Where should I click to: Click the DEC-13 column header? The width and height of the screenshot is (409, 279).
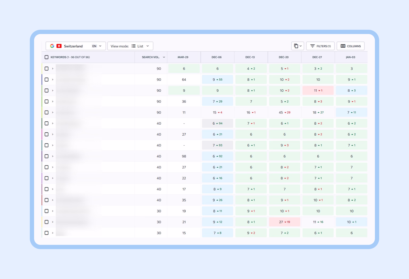(x=250, y=57)
